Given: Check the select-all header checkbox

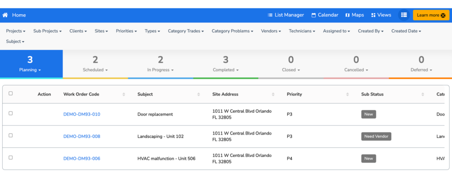Looking at the screenshot, I should click(x=11, y=93).
